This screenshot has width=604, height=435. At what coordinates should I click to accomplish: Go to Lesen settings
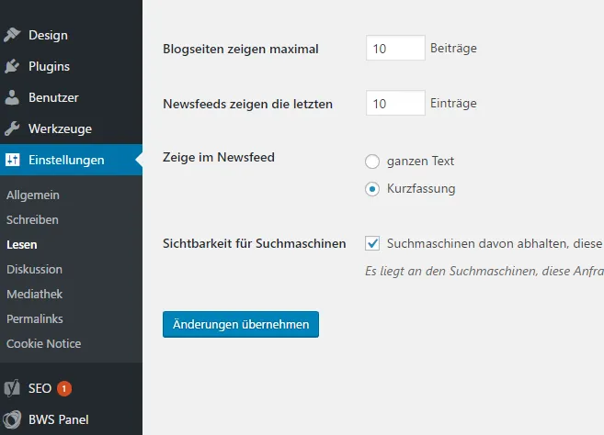pos(21,245)
